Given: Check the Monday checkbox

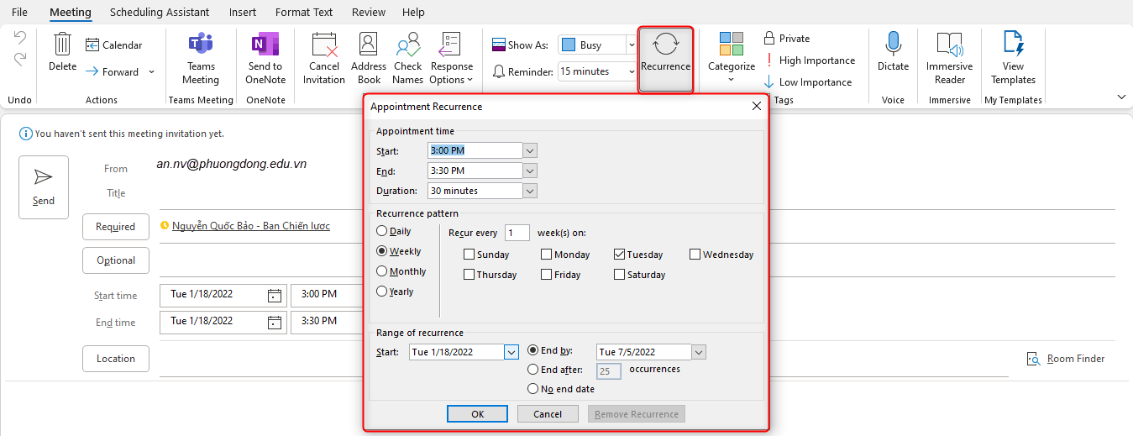Looking at the screenshot, I should click(x=546, y=255).
